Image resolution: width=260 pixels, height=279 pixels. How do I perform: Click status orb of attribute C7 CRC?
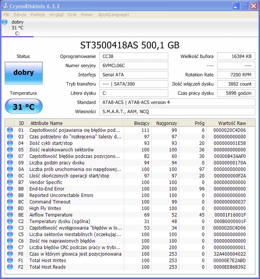10,247
